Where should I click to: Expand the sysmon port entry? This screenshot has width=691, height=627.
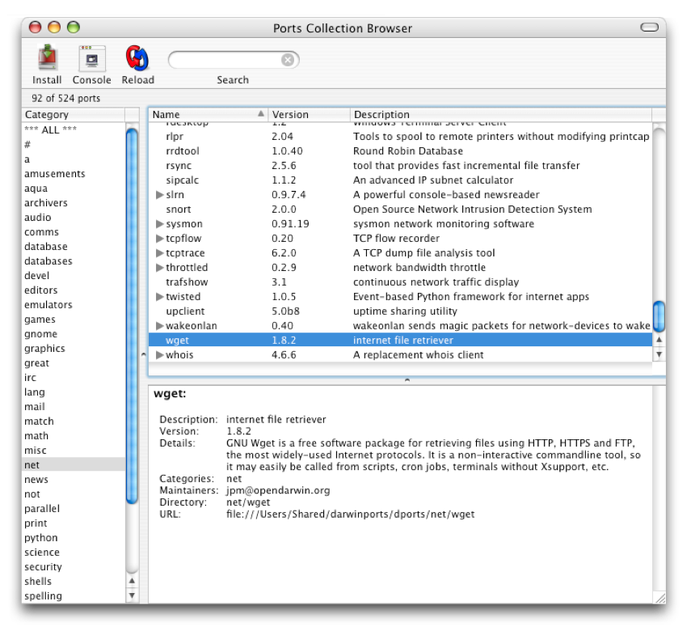point(159,224)
